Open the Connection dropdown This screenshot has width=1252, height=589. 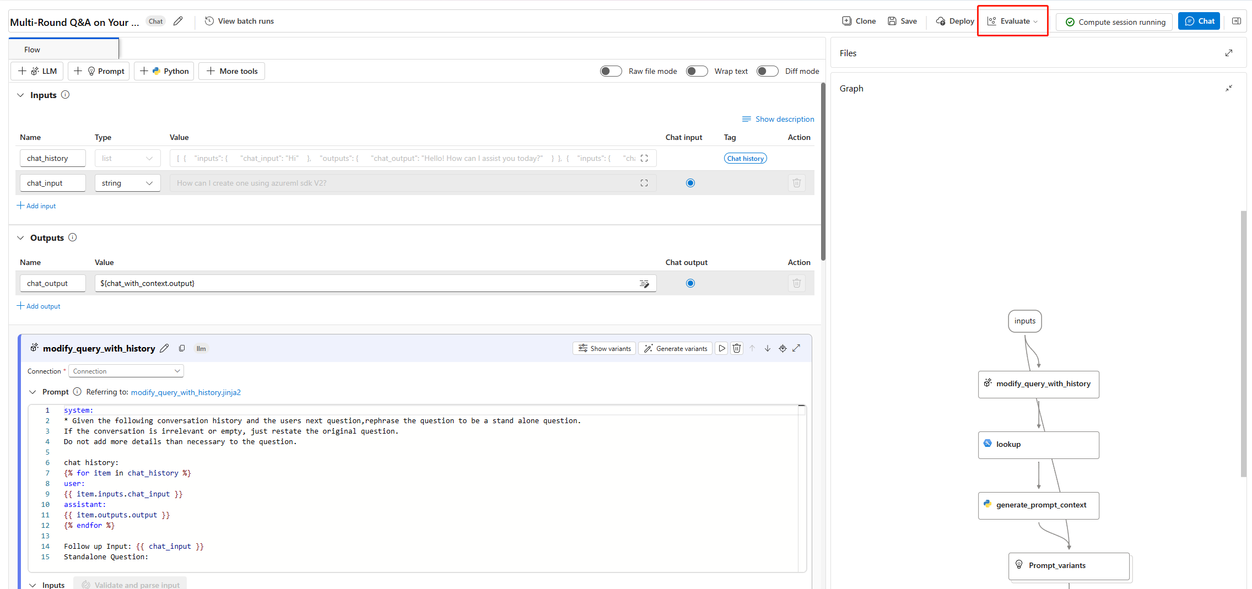pyautogui.click(x=126, y=371)
